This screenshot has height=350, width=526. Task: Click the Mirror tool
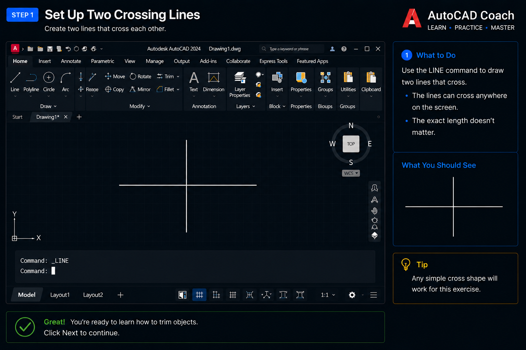140,90
